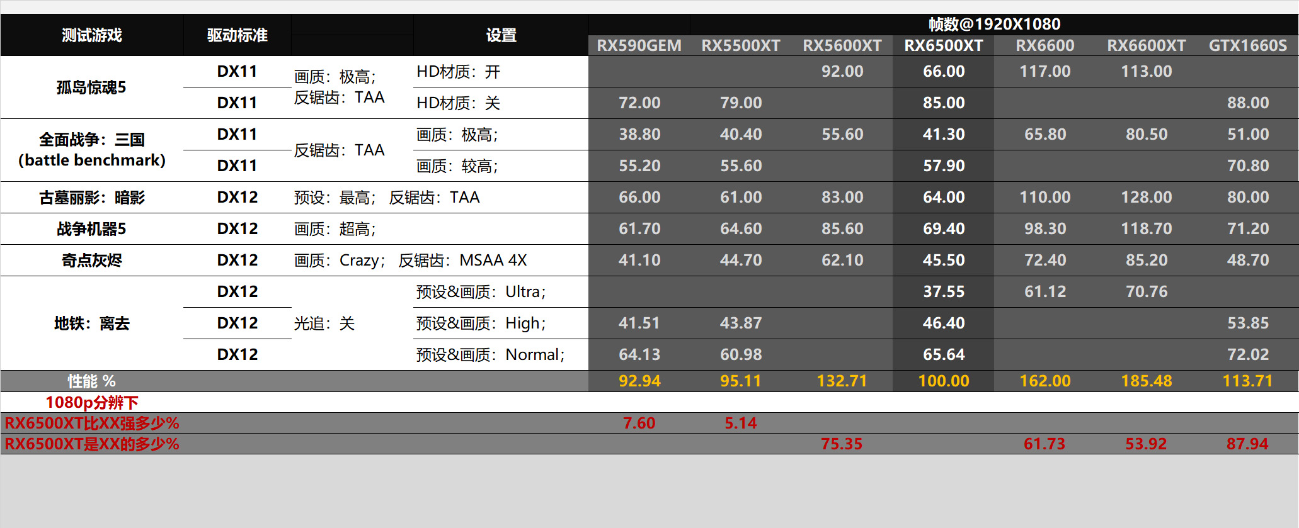Click the 性能 % row label
The width and height of the screenshot is (1299, 528).
coord(92,381)
